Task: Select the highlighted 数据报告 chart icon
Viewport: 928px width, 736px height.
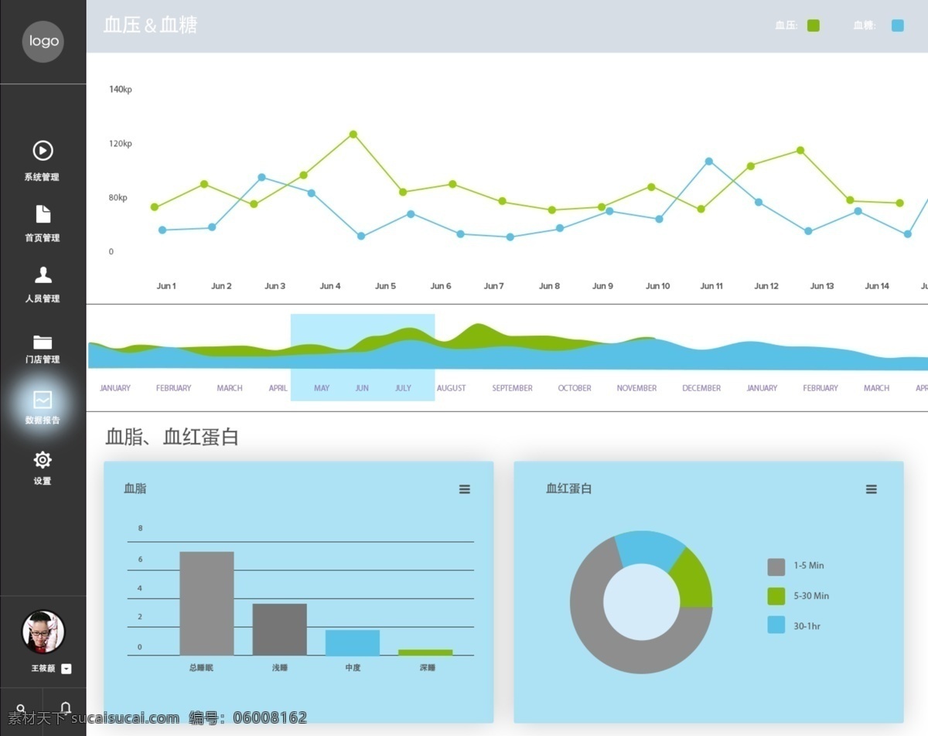Action: tap(43, 400)
